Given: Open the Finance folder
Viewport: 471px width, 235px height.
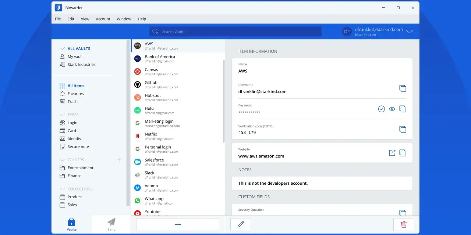Looking at the screenshot, I should tap(71, 176).
